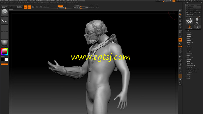Toggle Quick Sketch mode

pyautogui.click(x=20, y=7)
